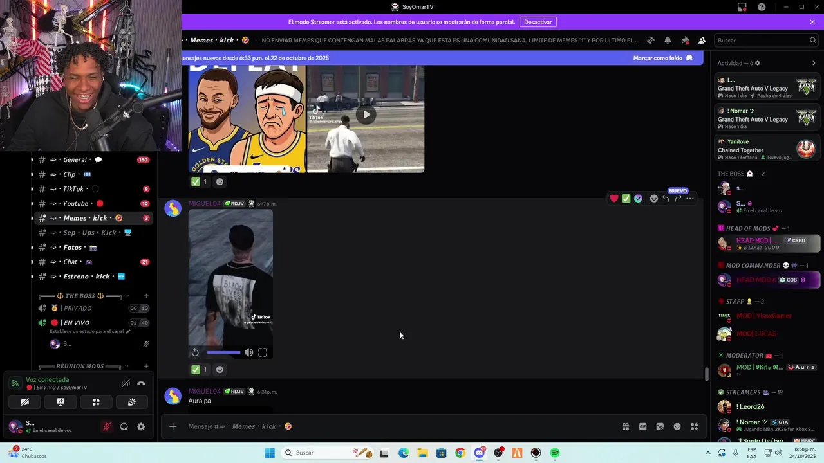Open the Threads (Hilos) icon in channel header
Viewport: 824px width, 463px height.
pos(651,40)
